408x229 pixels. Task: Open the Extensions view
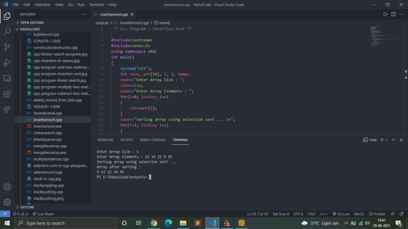[x=7, y=94]
